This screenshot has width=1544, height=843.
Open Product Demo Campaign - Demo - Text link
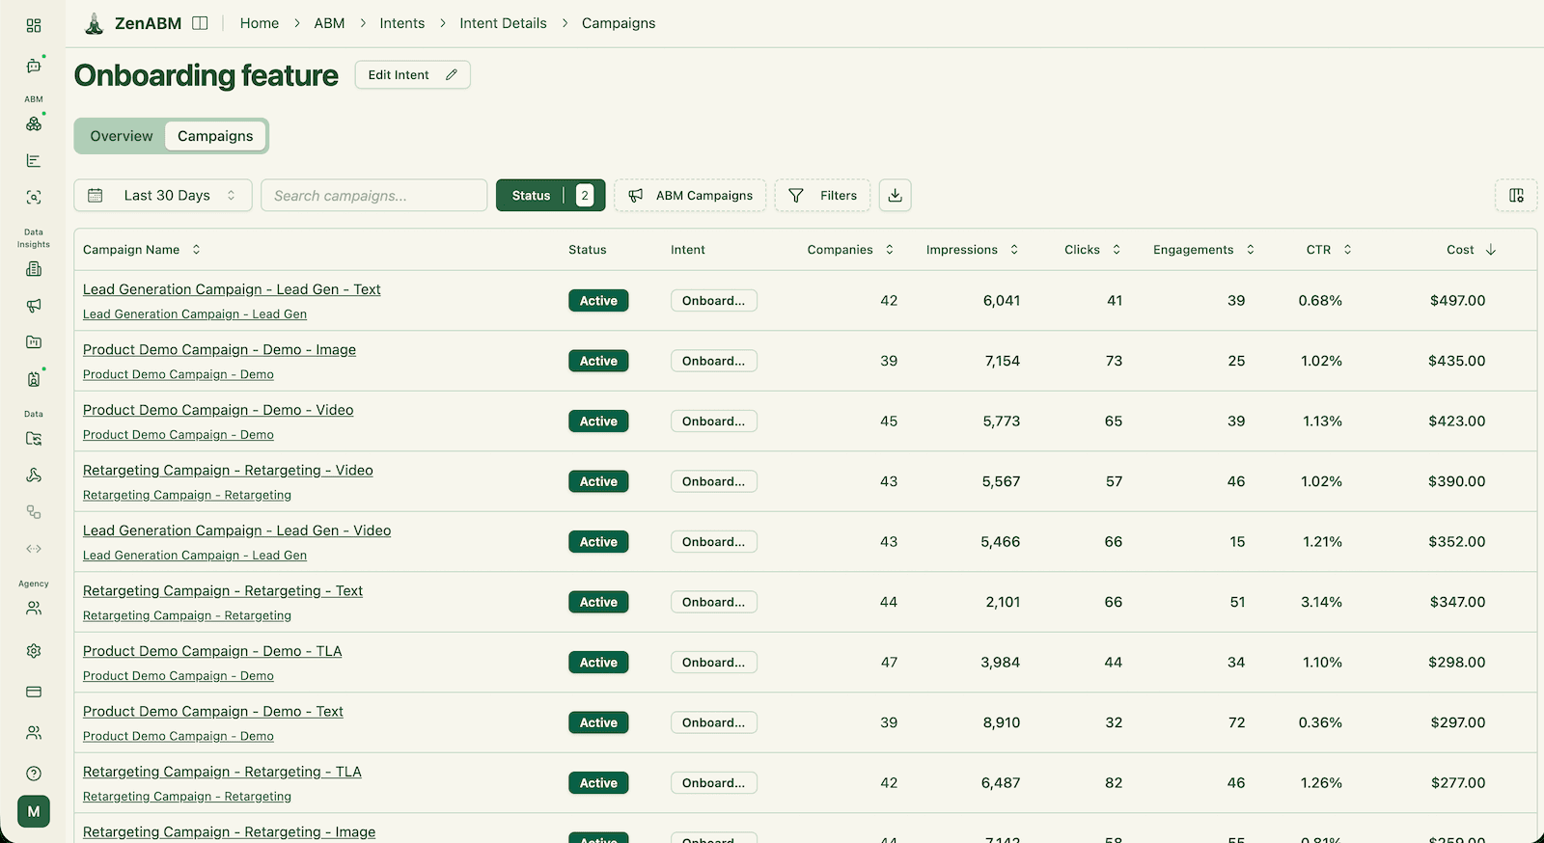click(x=213, y=711)
